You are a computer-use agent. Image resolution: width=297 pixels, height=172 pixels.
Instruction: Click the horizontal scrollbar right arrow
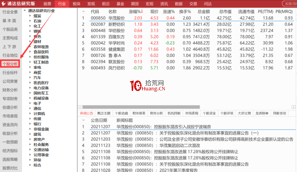293,107
